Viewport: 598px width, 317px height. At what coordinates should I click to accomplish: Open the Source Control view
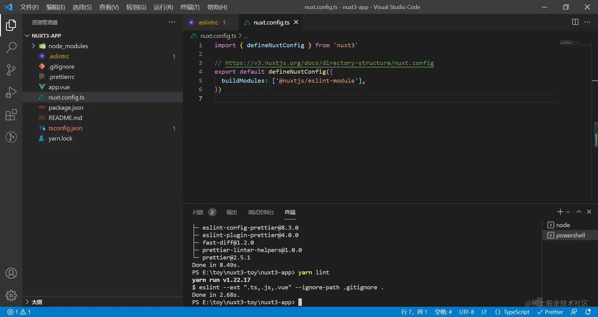click(11, 70)
